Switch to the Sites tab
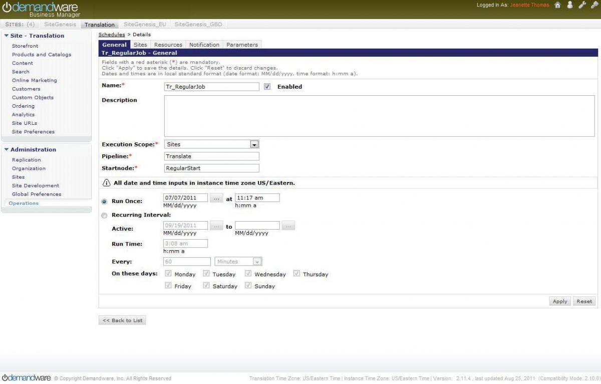The width and height of the screenshot is (601, 384). coord(140,45)
